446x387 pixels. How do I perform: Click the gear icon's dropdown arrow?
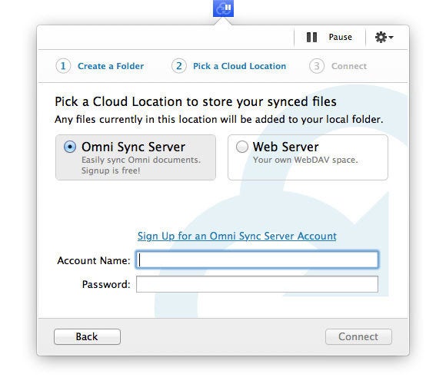pos(391,37)
